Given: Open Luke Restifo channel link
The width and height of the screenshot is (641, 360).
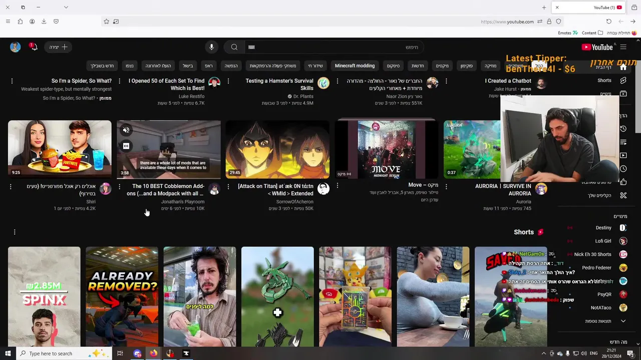Looking at the screenshot, I should 191,96.
